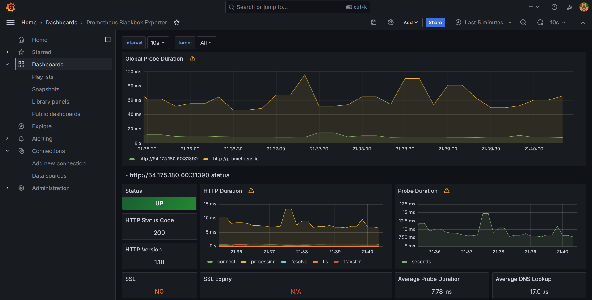592x300 pixels.
Task: Click the Explore compass icon
Action: (x=21, y=126)
